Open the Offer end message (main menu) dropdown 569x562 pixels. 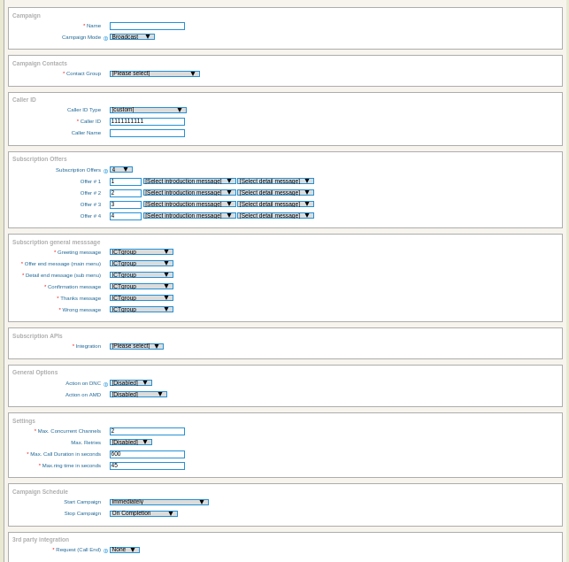point(142,263)
